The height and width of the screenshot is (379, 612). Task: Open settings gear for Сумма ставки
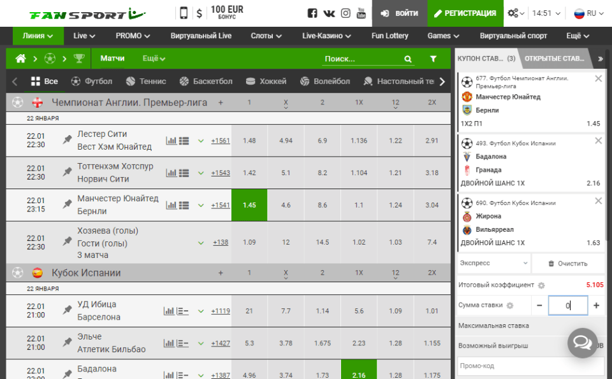coord(510,305)
